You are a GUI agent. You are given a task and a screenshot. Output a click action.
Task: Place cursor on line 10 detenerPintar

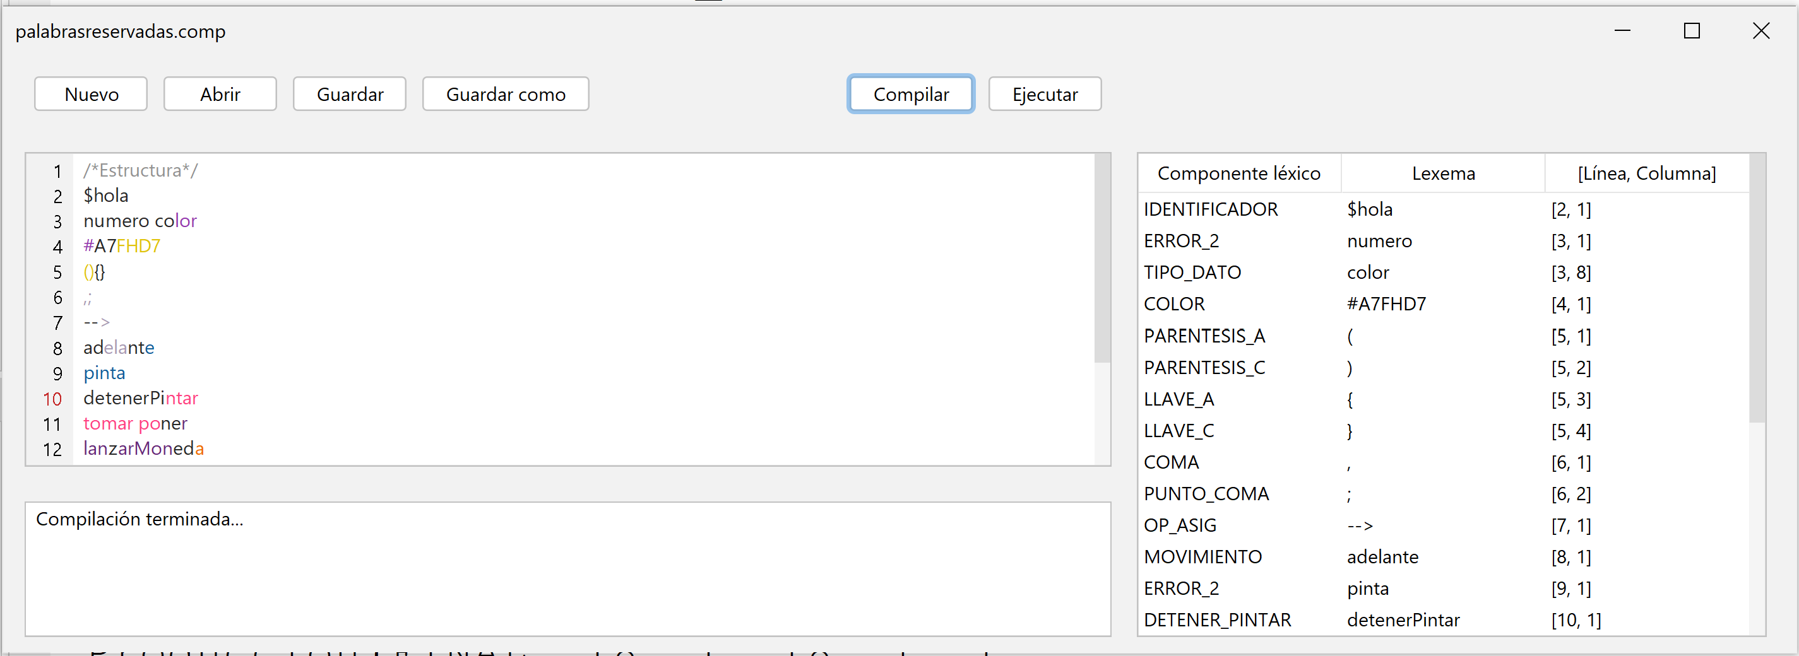pyautogui.click(x=140, y=398)
